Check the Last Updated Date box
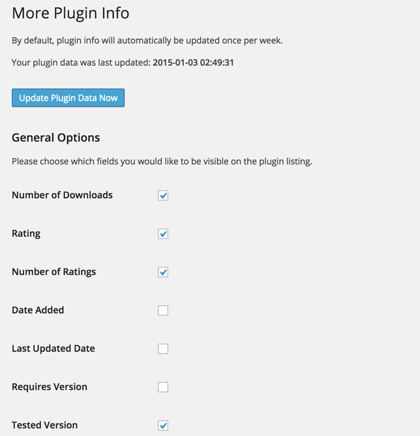Viewport: 420px width, 436px height. tap(163, 349)
